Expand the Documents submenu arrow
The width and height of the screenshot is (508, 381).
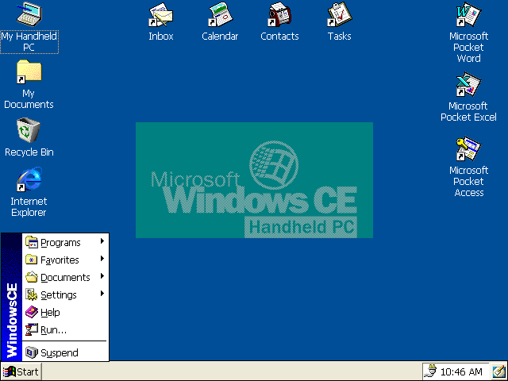(102, 276)
